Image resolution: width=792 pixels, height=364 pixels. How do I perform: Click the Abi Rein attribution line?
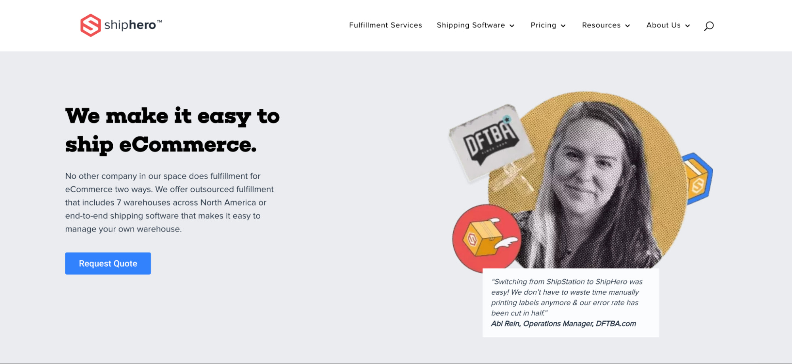(x=563, y=324)
